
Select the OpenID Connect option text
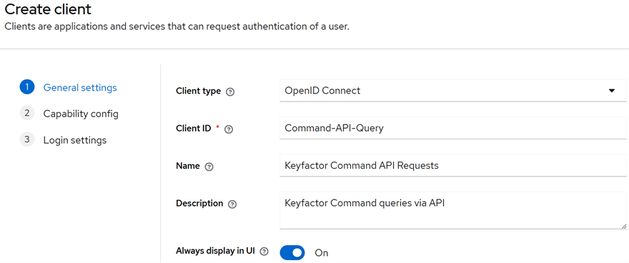pos(322,91)
